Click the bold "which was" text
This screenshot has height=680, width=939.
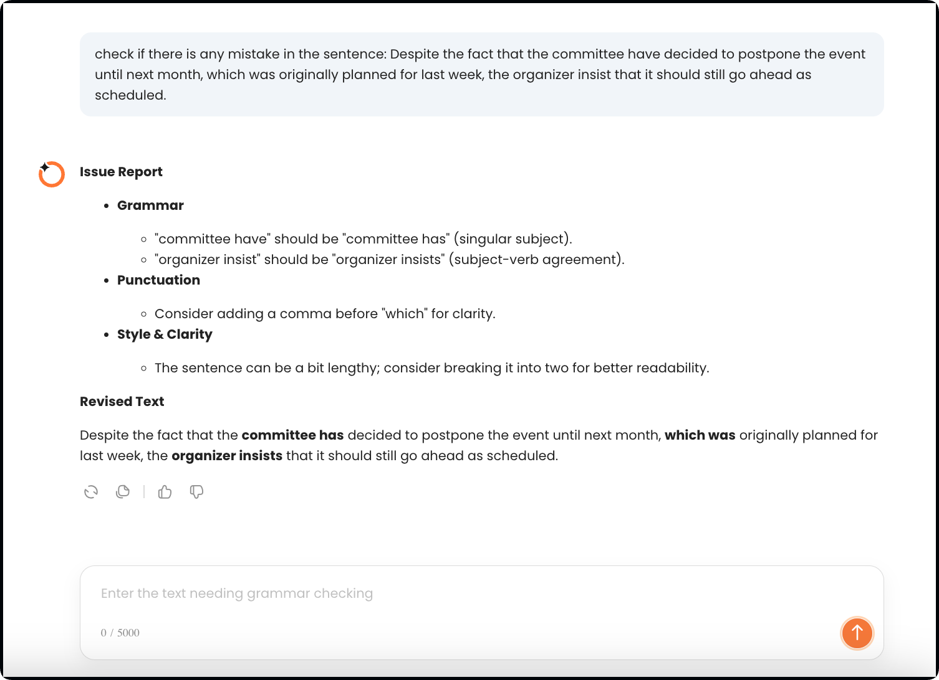(700, 435)
